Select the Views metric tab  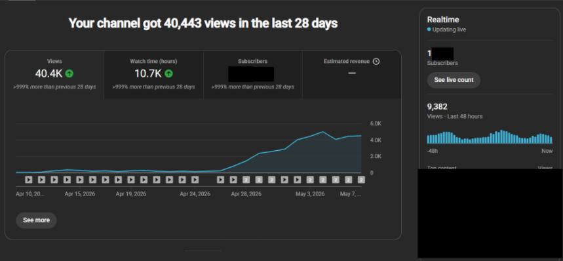(54, 74)
